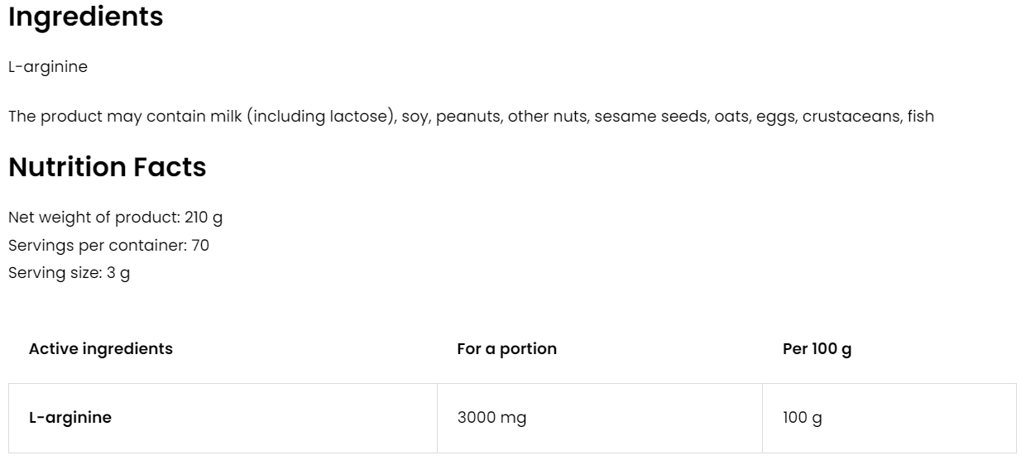The width and height of the screenshot is (1021, 460).
Task: Select the 3000 mg table cell
Action: [x=491, y=418]
